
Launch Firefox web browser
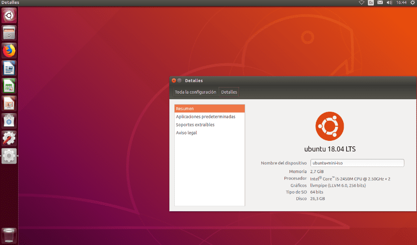click(9, 51)
